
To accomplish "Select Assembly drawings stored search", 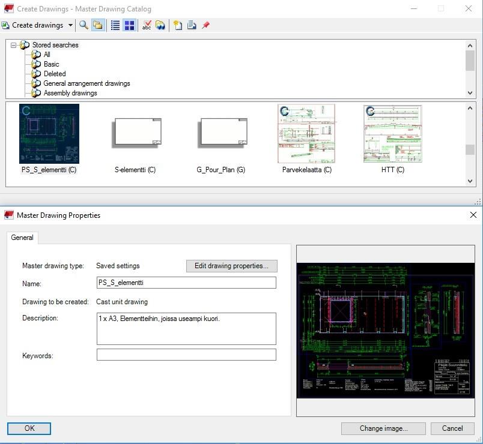I will (70, 93).
